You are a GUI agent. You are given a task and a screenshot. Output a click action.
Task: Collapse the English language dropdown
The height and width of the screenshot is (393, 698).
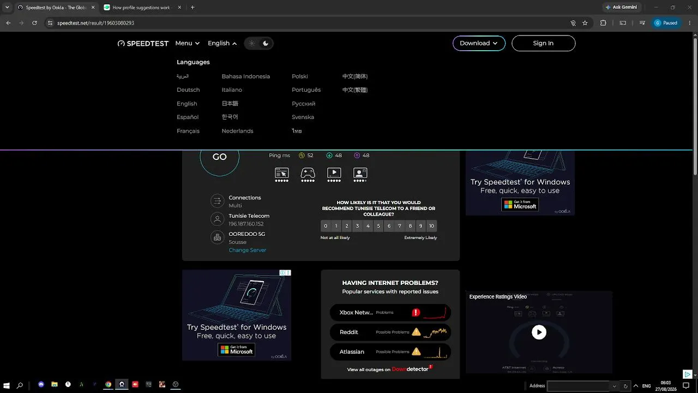(222, 44)
